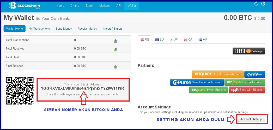The width and height of the screenshot is (273, 130).
Task: Open the Charts nav item
Action: click(x=75, y=5)
